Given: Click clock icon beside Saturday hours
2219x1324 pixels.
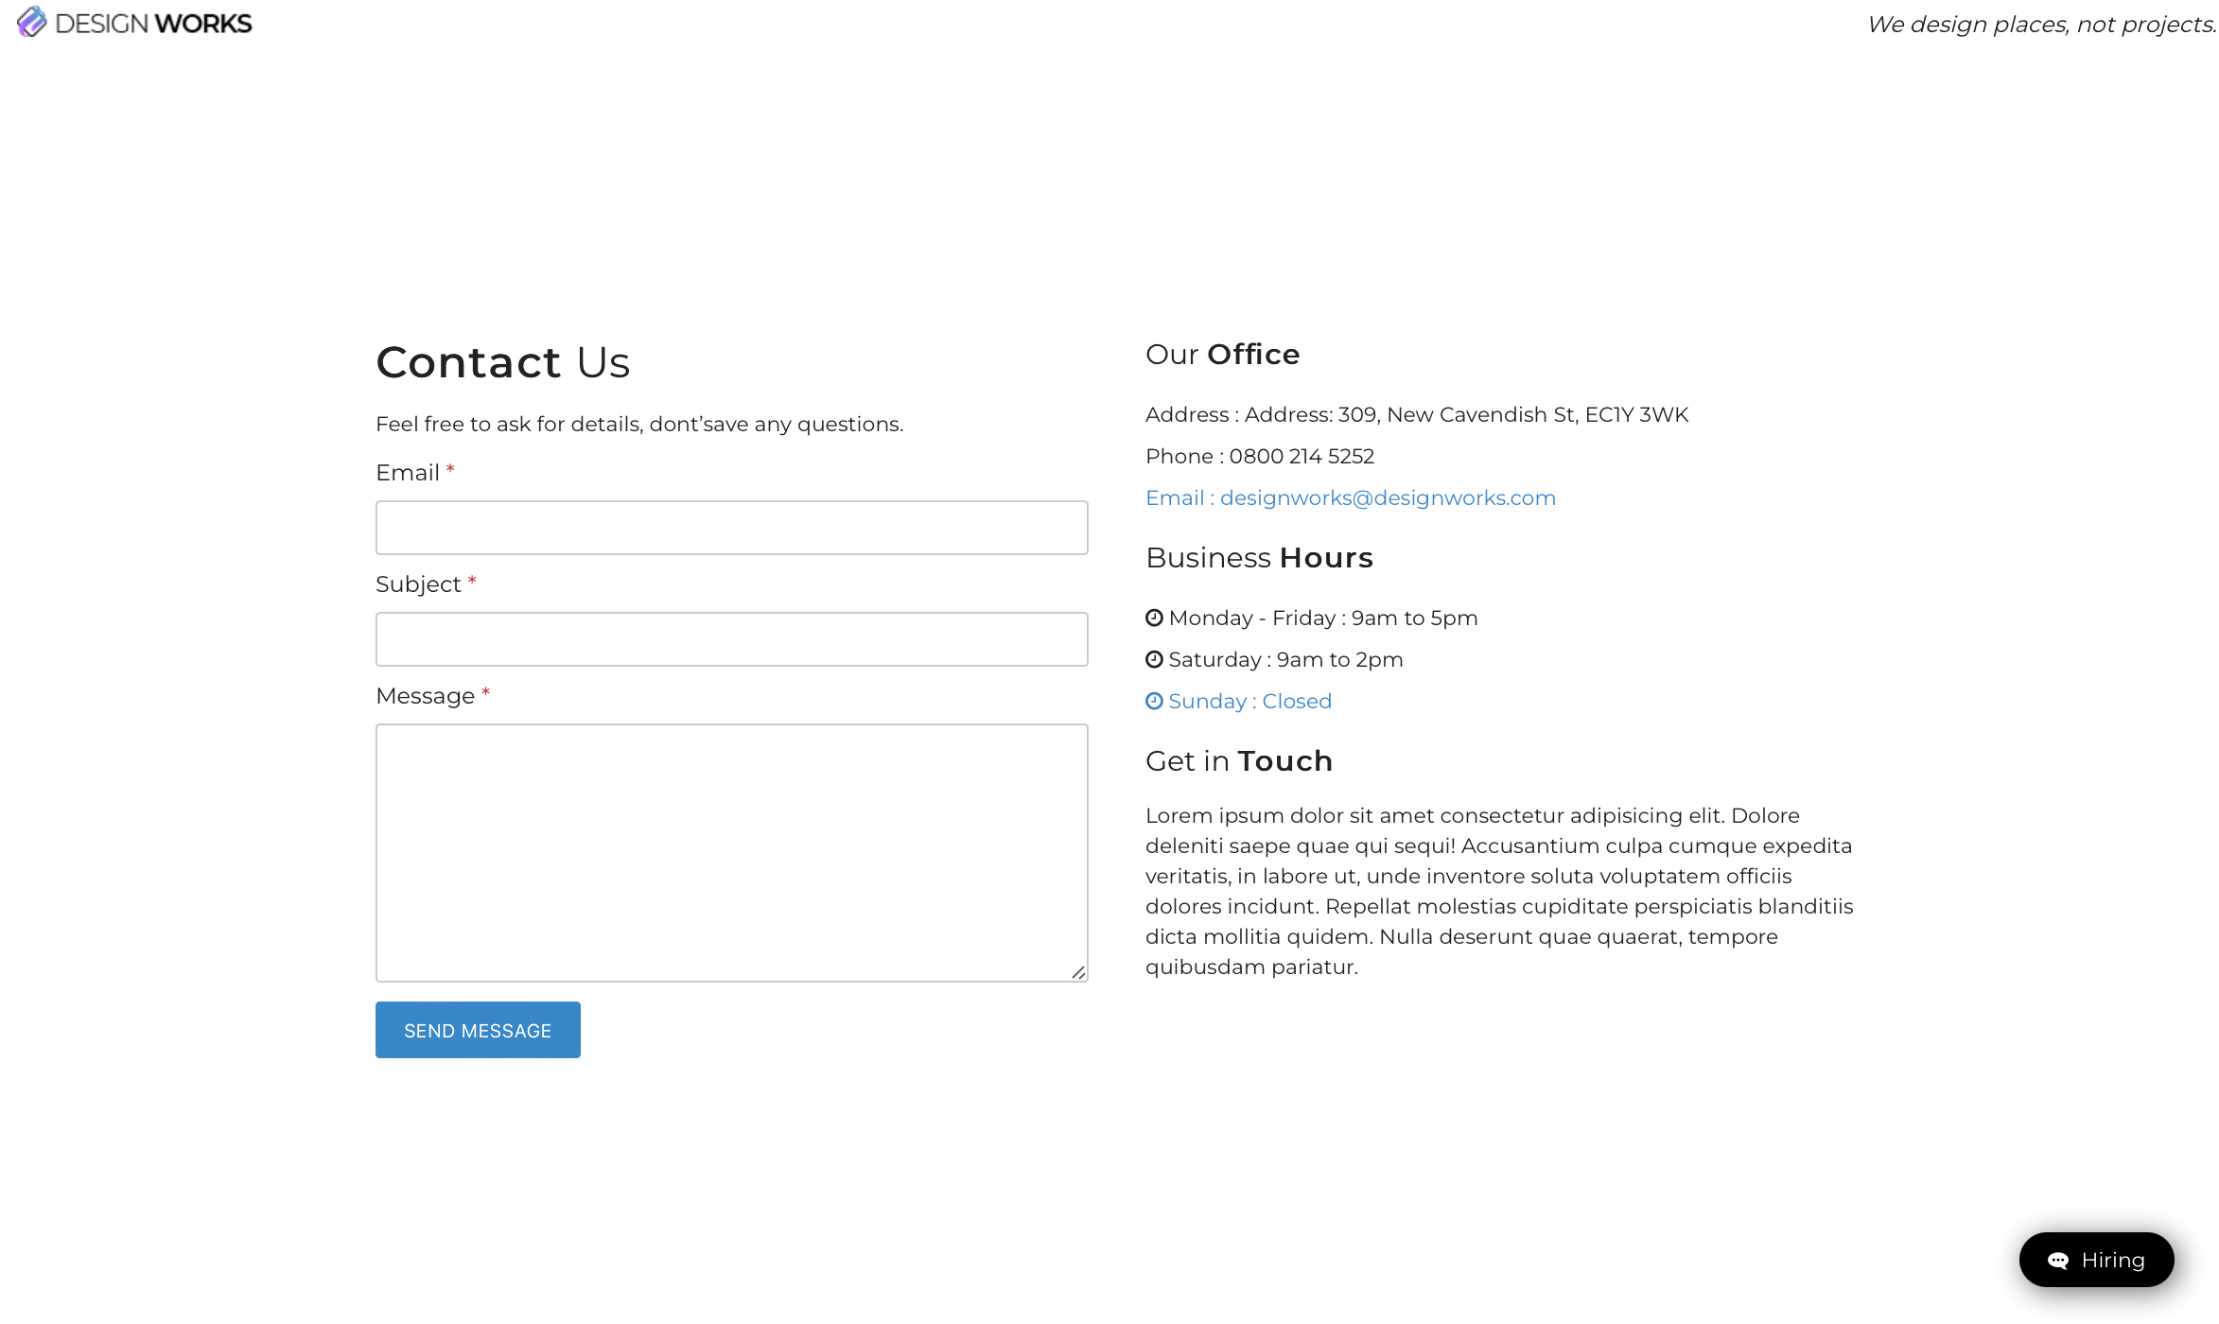Looking at the screenshot, I should pos(1154,660).
